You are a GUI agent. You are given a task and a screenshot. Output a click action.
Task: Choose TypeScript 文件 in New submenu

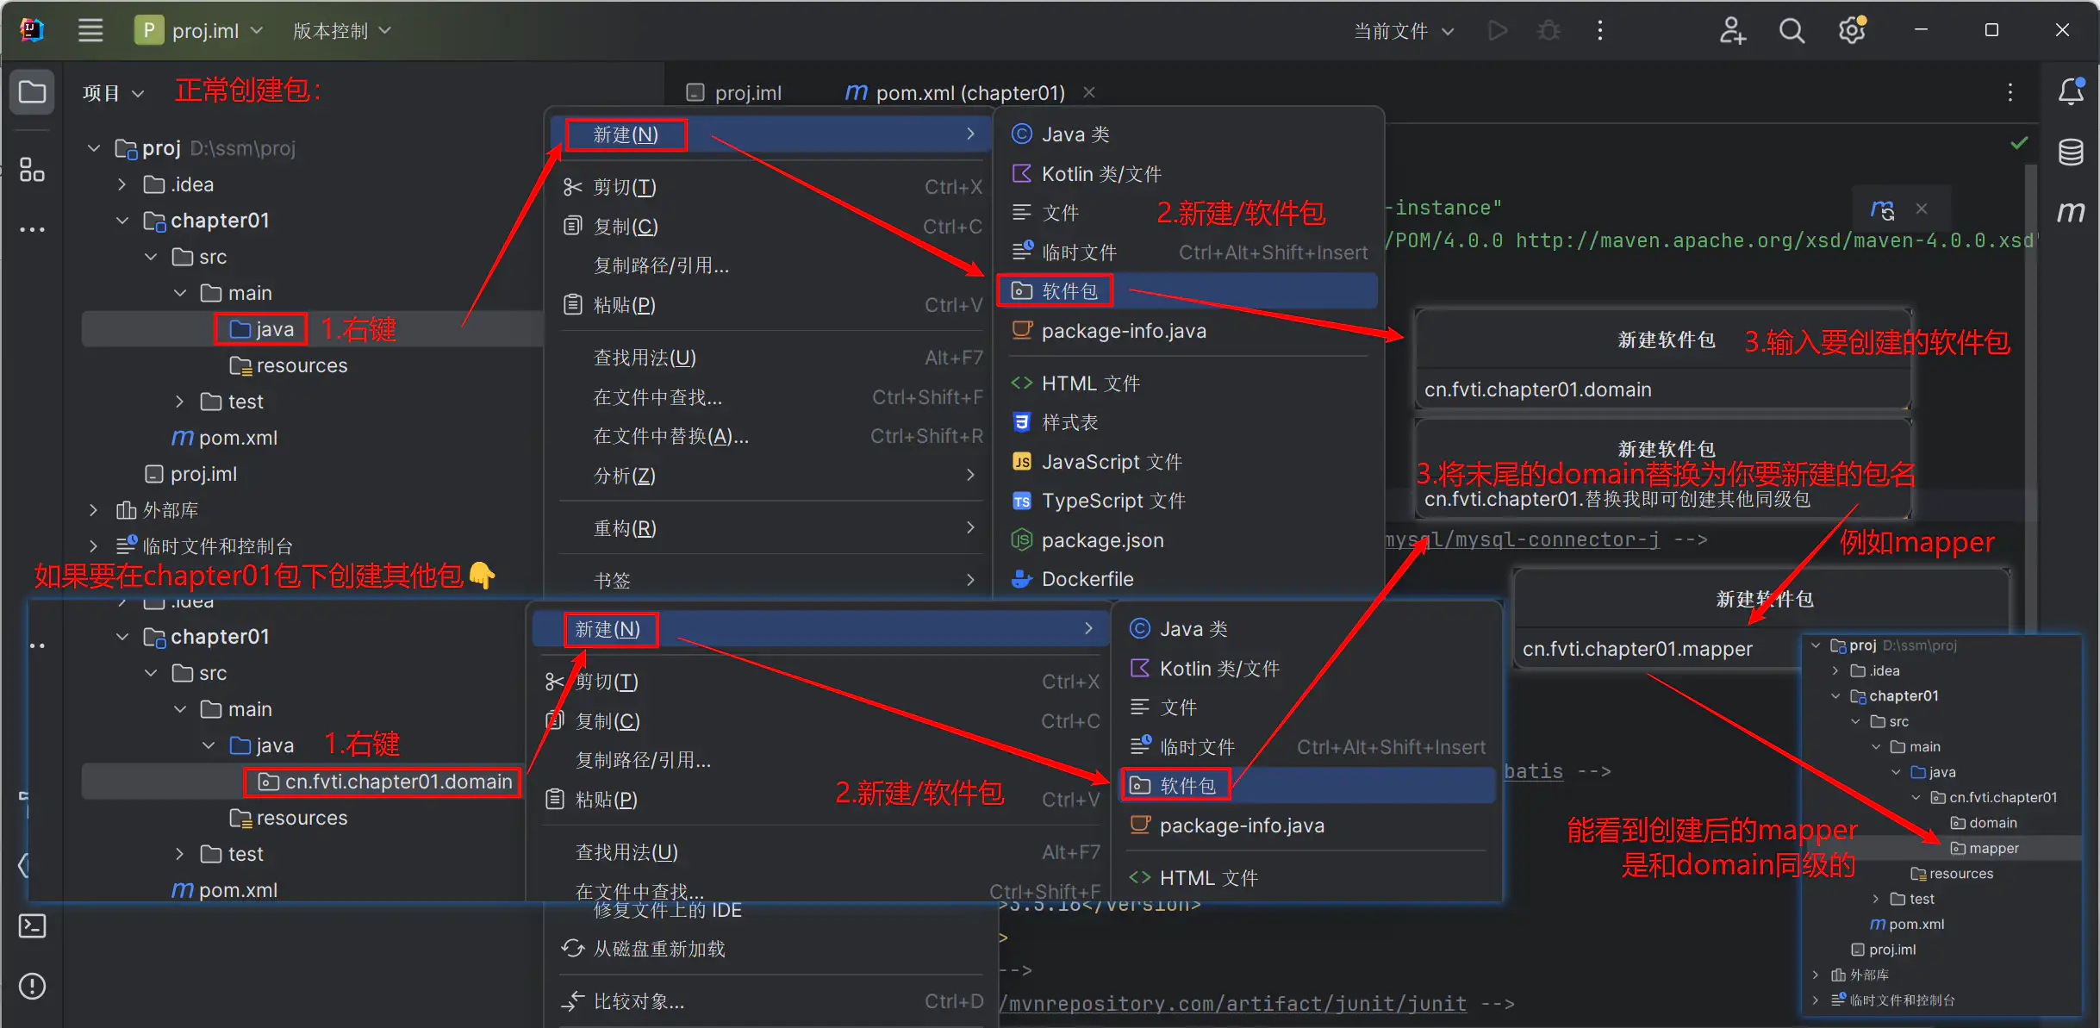click(x=1189, y=501)
